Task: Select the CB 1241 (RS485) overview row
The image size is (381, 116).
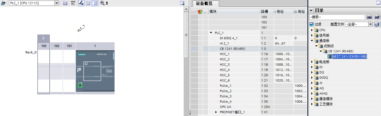Action: pos(249,49)
